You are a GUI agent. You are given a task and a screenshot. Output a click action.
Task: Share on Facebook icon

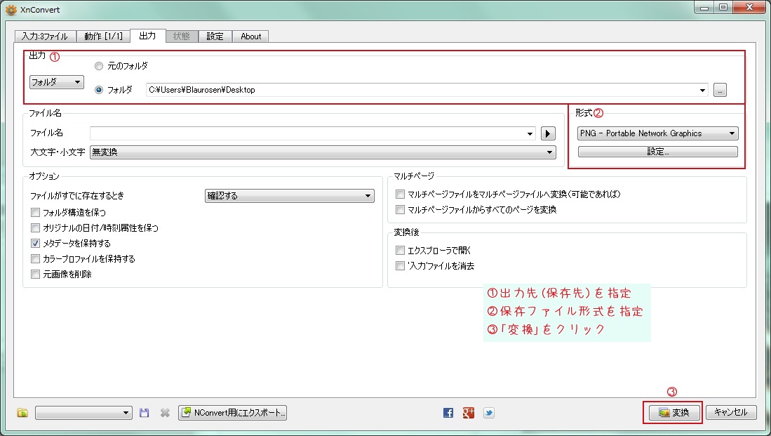448,413
